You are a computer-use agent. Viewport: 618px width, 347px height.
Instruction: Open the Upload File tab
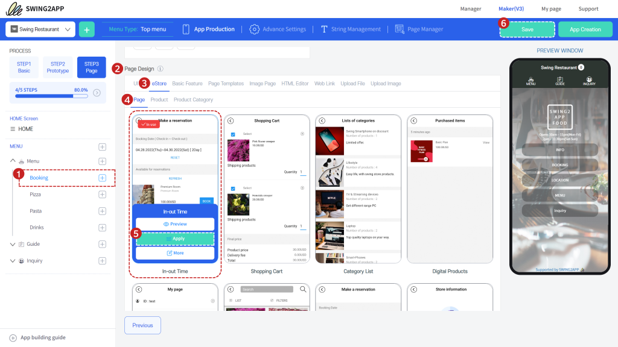coord(352,83)
